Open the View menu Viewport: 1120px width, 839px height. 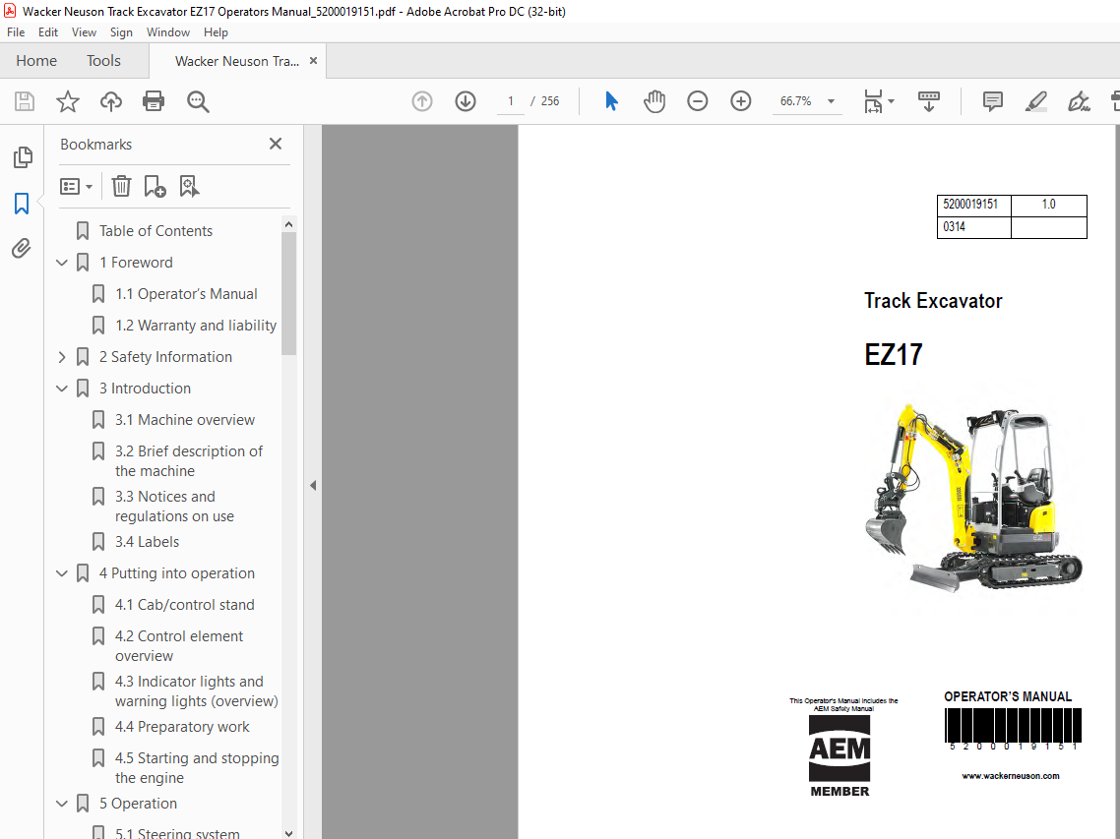(84, 32)
